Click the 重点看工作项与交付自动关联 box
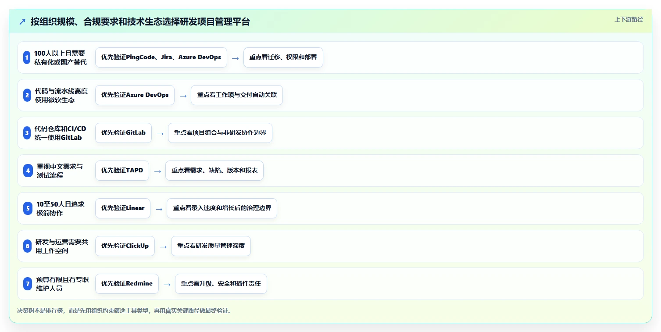 click(x=237, y=95)
